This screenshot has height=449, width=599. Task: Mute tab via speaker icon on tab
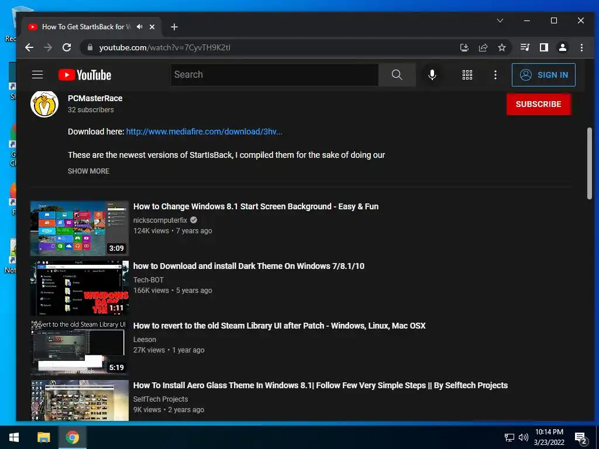click(140, 27)
